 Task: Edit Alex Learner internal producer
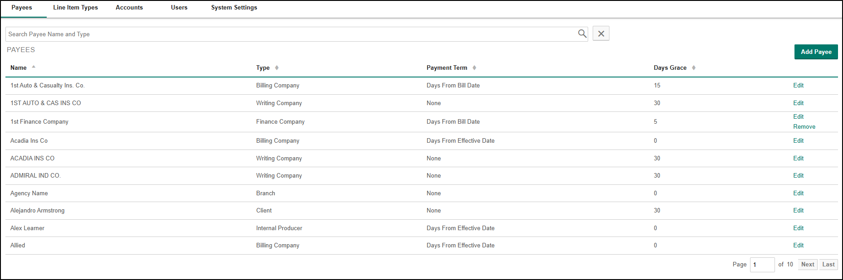click(798, 228)
